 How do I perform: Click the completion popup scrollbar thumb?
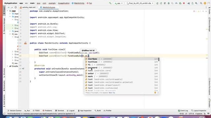(159, 59)
